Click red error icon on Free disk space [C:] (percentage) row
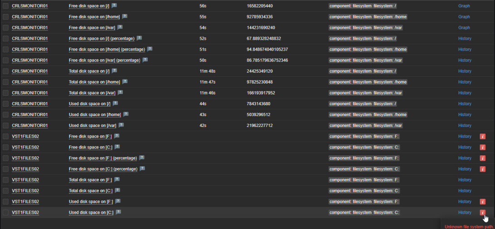The height and width of the screenshot is (229, 495). pos(482,169)
